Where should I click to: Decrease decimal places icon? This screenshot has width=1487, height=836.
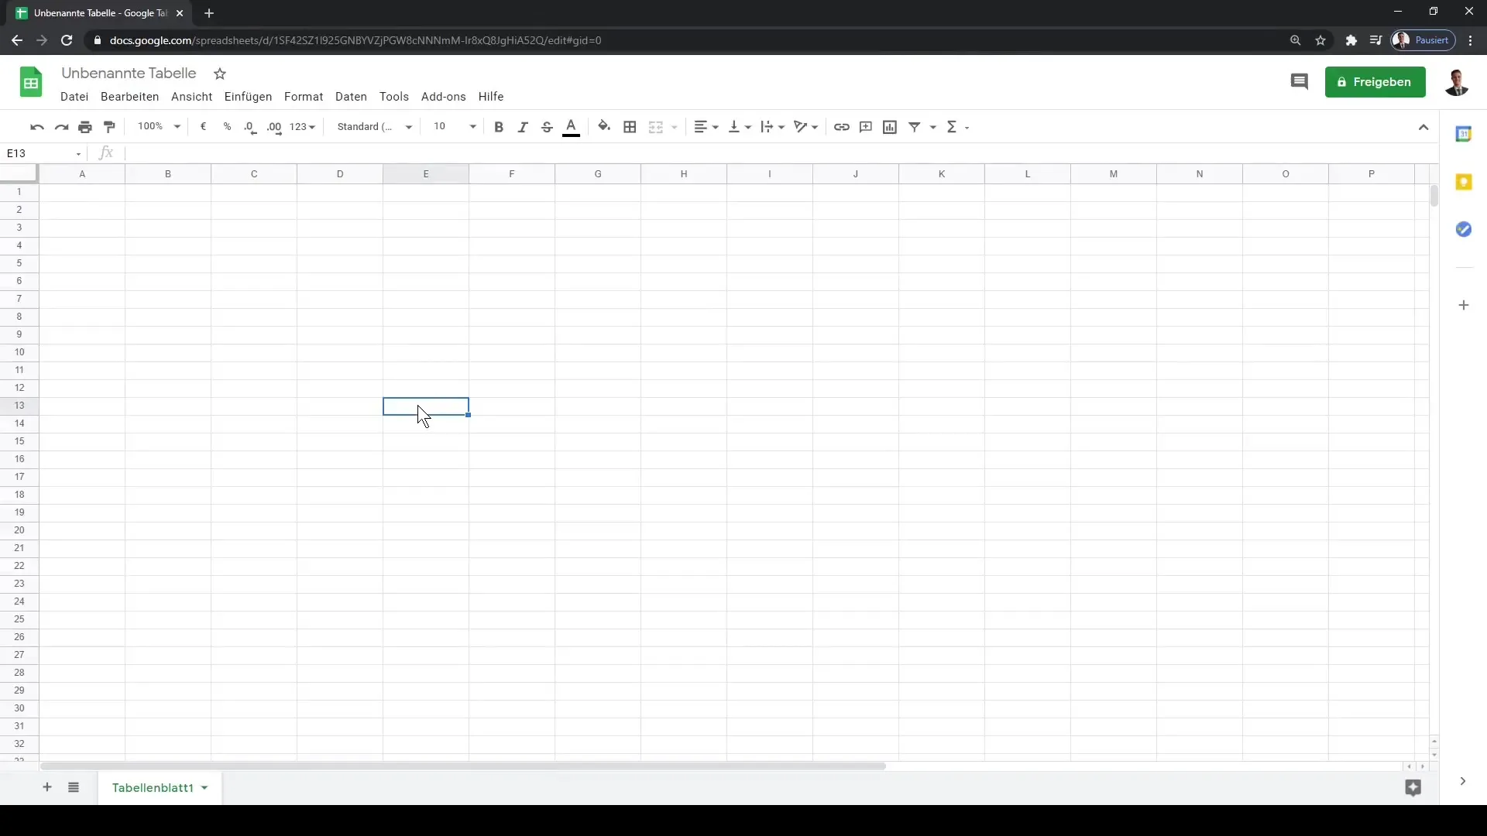click(250, 127)
